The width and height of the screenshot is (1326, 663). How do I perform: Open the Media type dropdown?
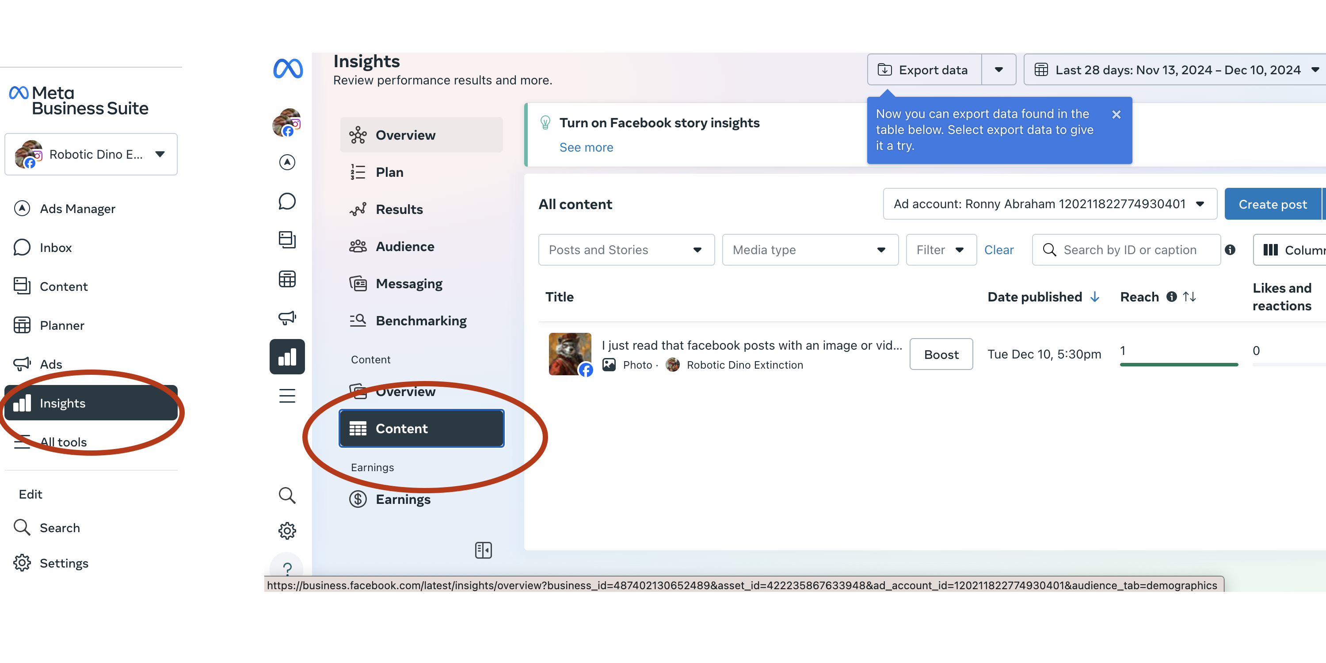click(x=810, y=250)
